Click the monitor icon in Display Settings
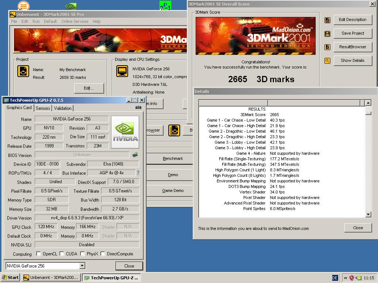The width and height of the screenshot is (378, 283). coord(122,71)
